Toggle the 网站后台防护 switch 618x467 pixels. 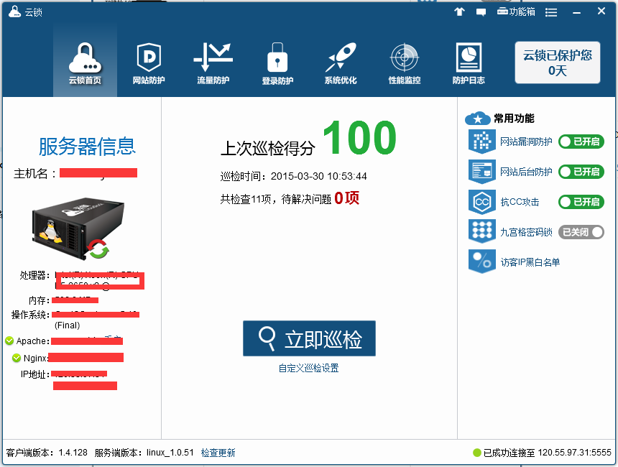[x=581, y=172]
